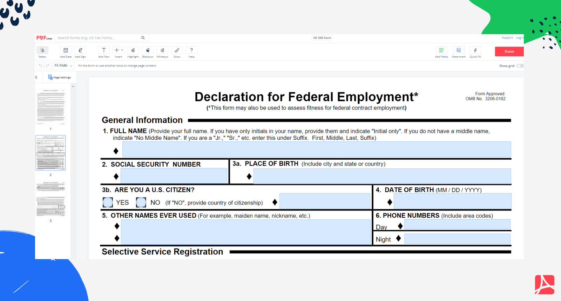Open page 3 thumbnail
The image size is (561, 301).
[50, 199]
